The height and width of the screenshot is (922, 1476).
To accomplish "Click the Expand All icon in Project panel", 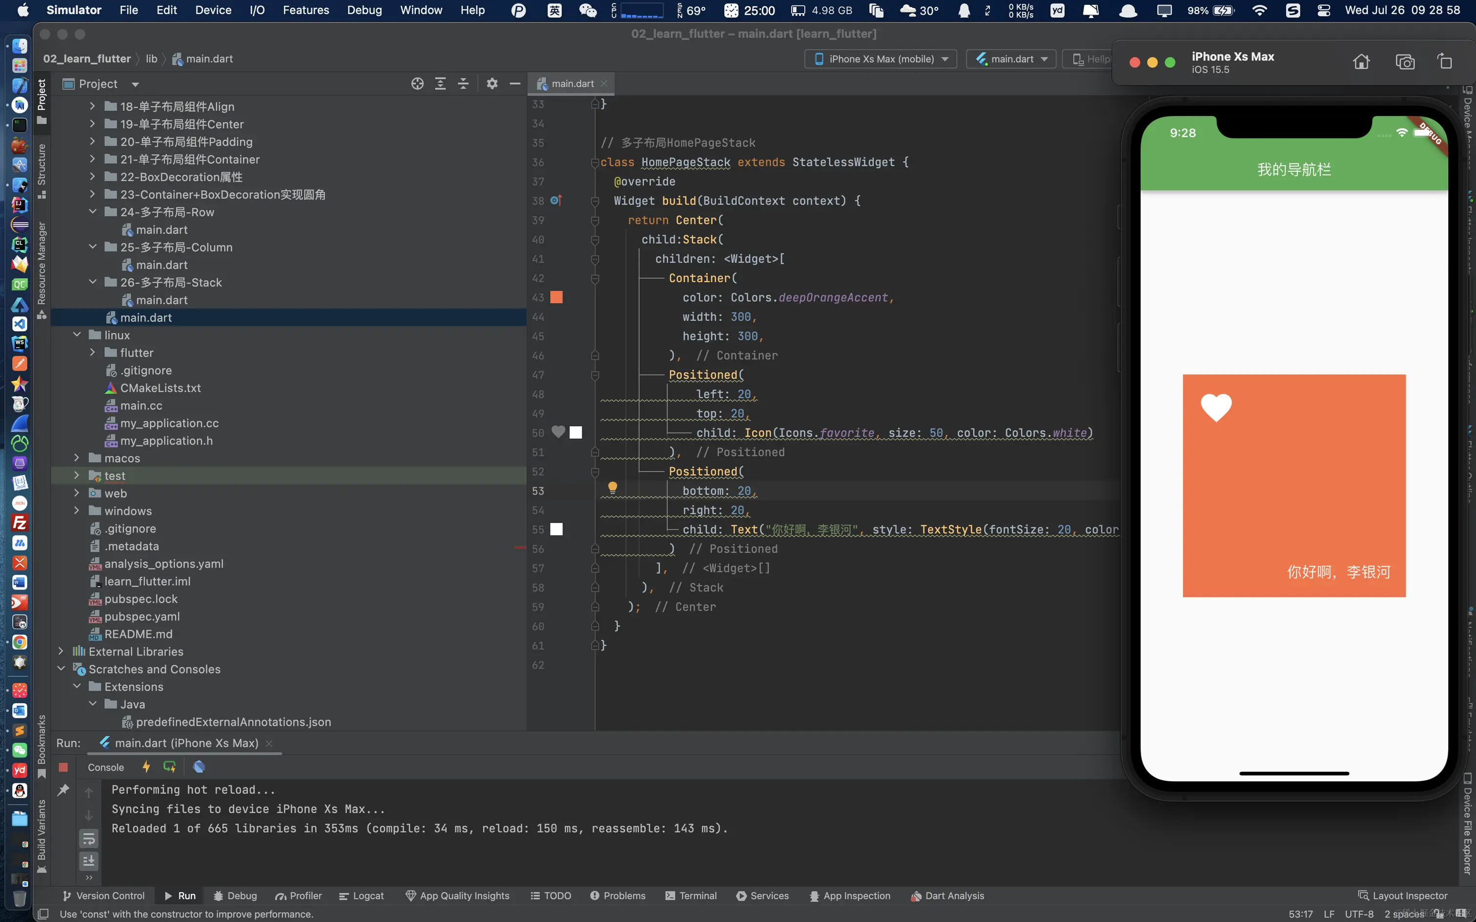I will 440,83.
